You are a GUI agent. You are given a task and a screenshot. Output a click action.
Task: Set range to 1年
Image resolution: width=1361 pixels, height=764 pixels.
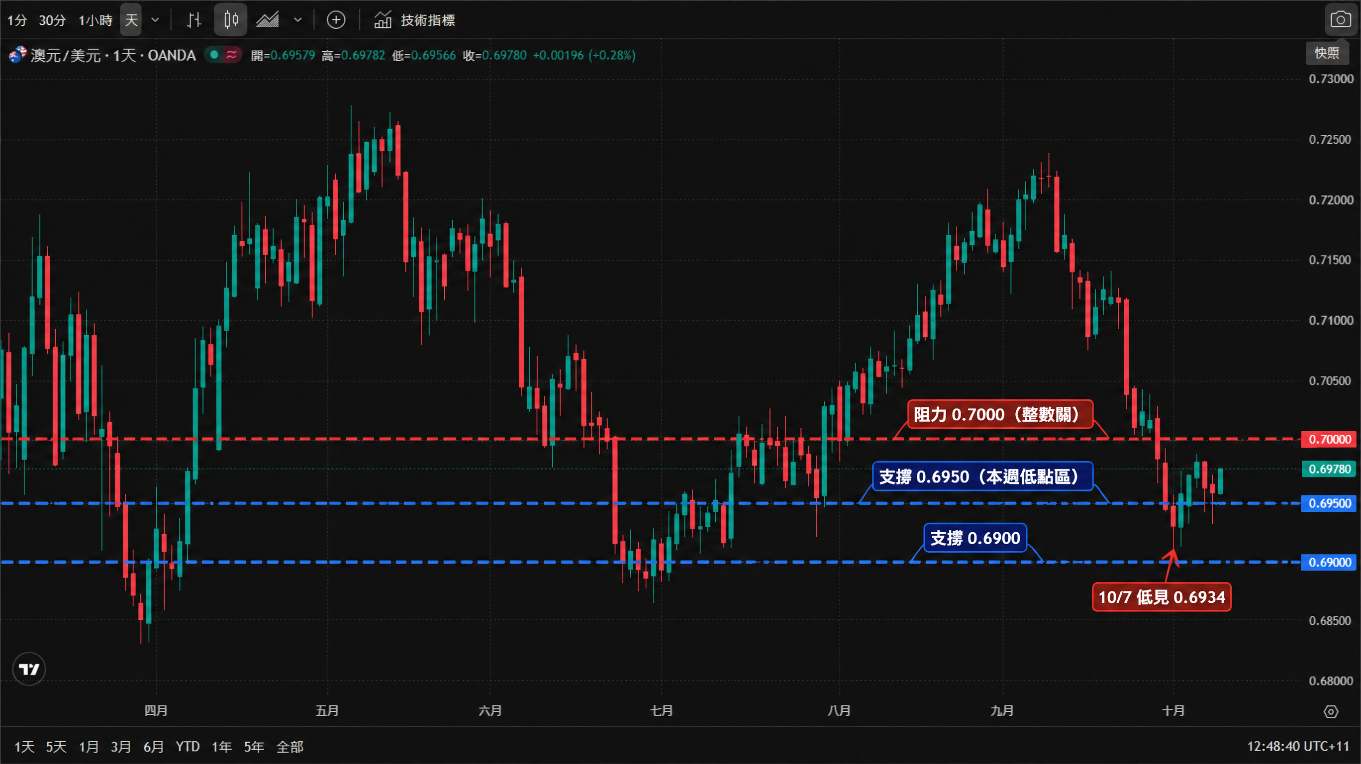[x=222, y=747]
